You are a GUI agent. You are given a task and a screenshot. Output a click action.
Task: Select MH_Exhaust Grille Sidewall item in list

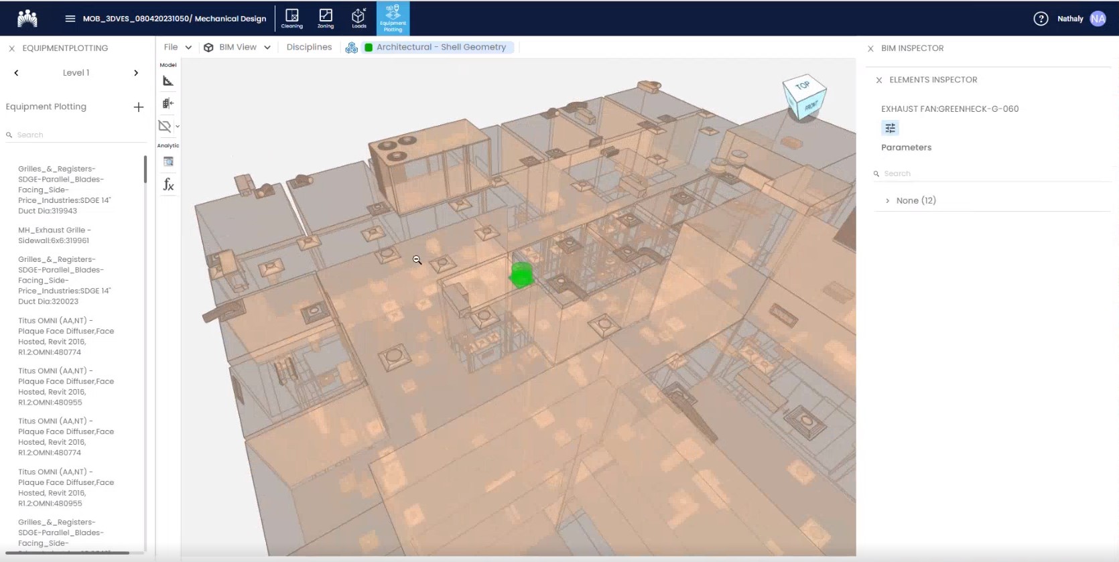click(54, 235)
